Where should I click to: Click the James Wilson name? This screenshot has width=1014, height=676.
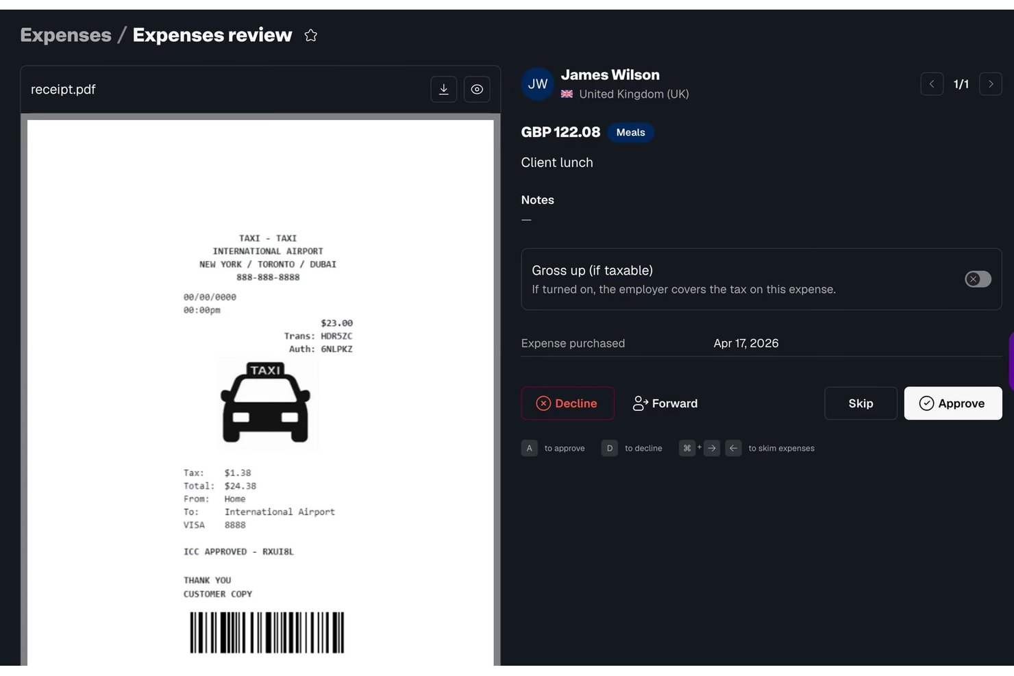click(610, 75)
